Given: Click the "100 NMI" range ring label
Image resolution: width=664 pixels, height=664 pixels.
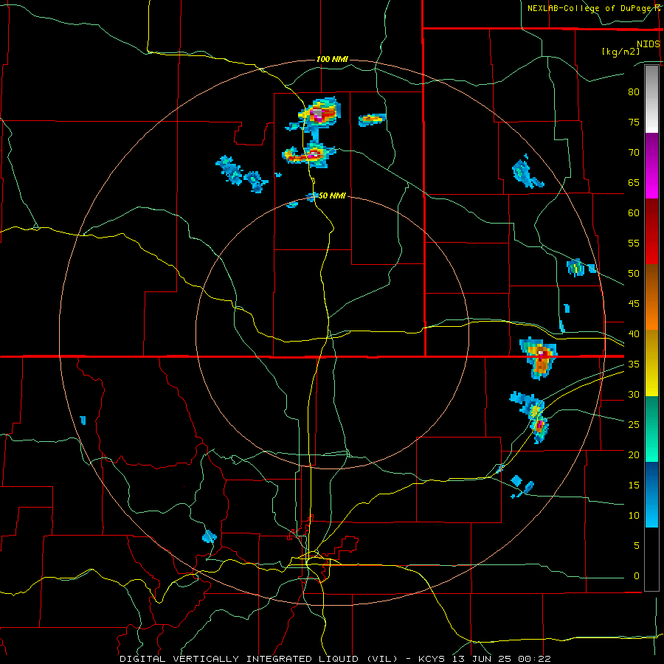Looking at the screenshot, I should pos(332,59).
